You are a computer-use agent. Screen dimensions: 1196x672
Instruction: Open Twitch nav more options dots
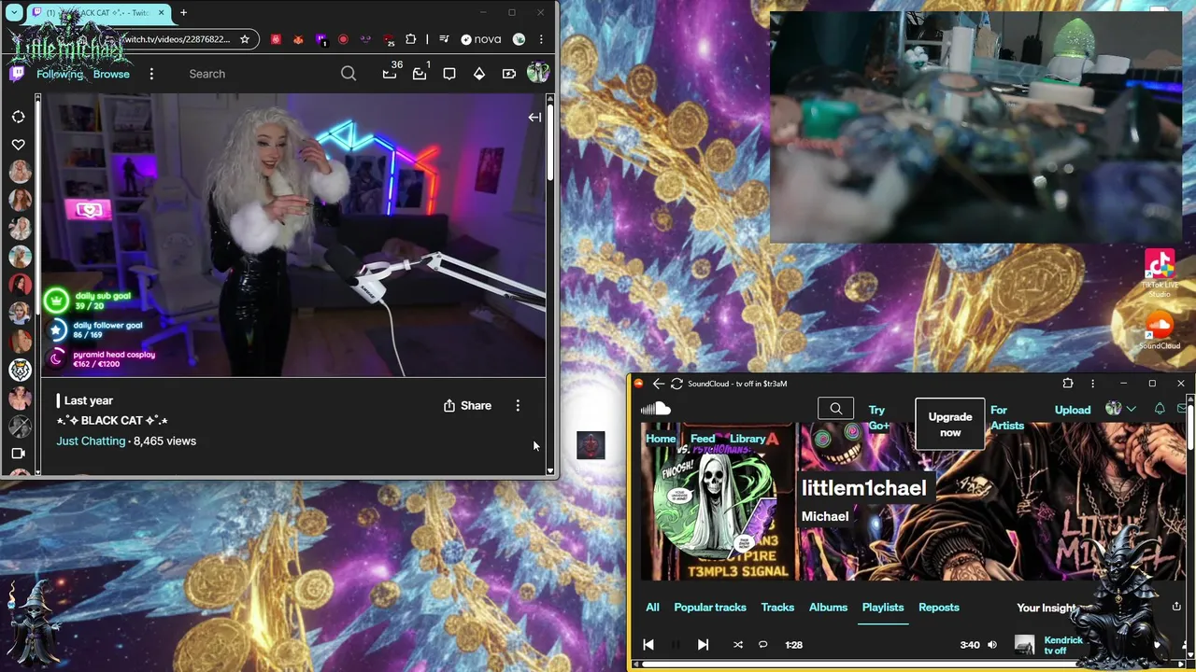(x=151, y=74)
